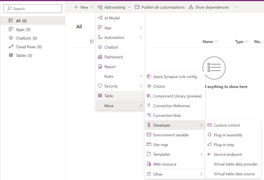264x180 pixels.
Task: Click the Table grid icon in menu
Action: click(x=100, y=96)
